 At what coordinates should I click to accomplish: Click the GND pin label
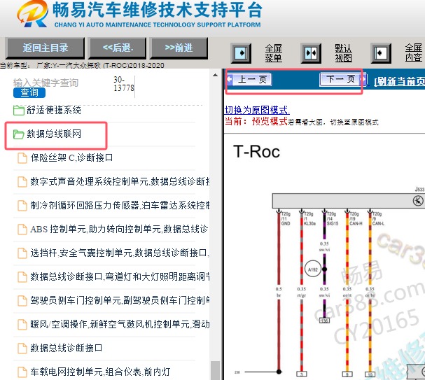tap(286, 223)
